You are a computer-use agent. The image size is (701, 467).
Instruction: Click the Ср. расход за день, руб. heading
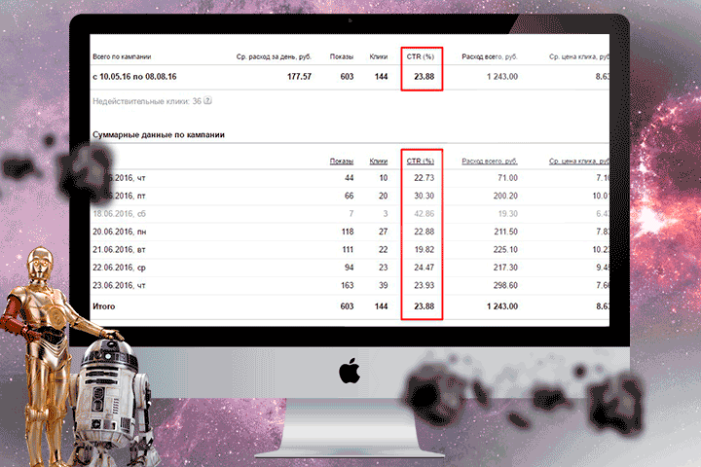click(274, 56)
